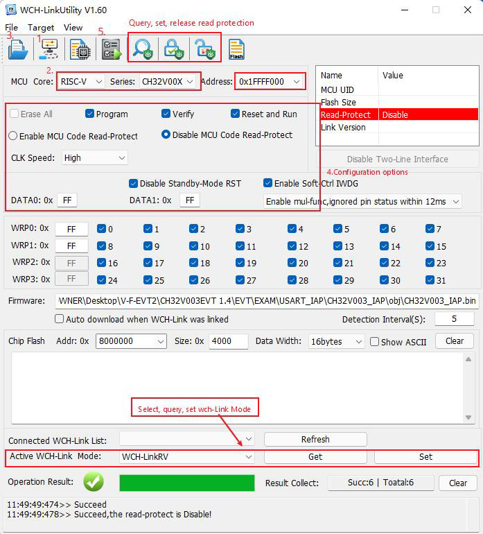Screen dimensions: 483x534
Task: Toggle Disable Standby-Mode RST checkbox
Action: pos(134,184)
